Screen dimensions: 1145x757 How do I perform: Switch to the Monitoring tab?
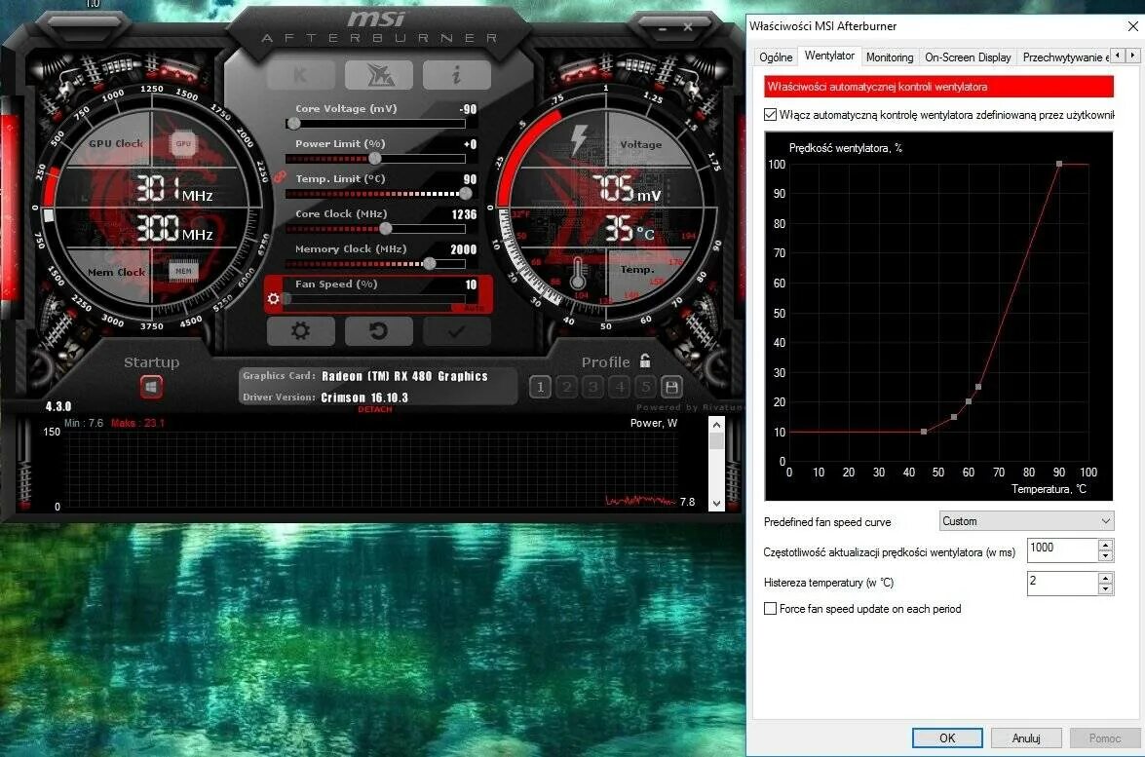click(x=890, y=57)
